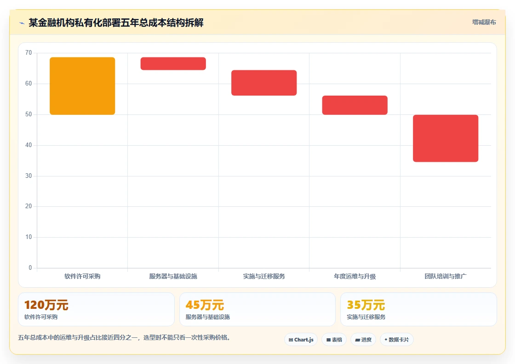Screen dimensions: 515x364
Task: Click the 团队培训与推广 x-axis label
Action: pos(446,276)
